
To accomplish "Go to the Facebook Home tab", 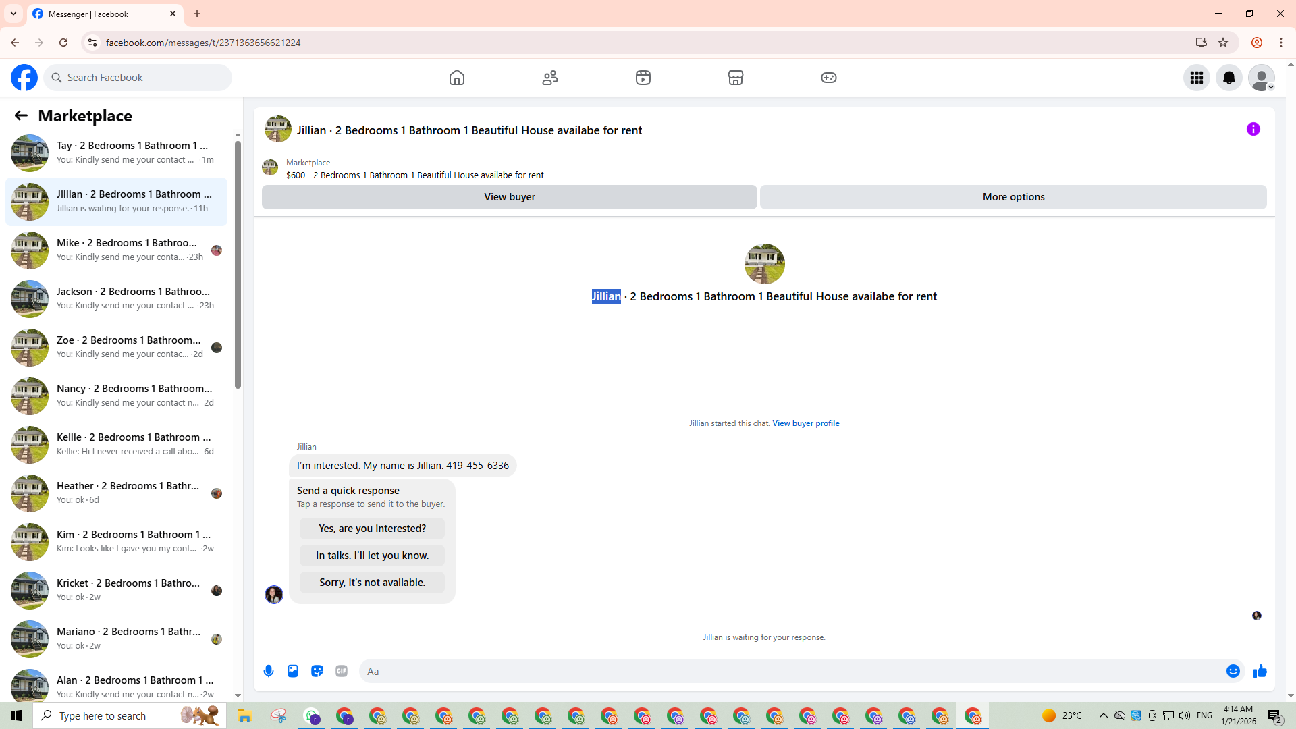I will pyautogui.click(x=457, y=78).
